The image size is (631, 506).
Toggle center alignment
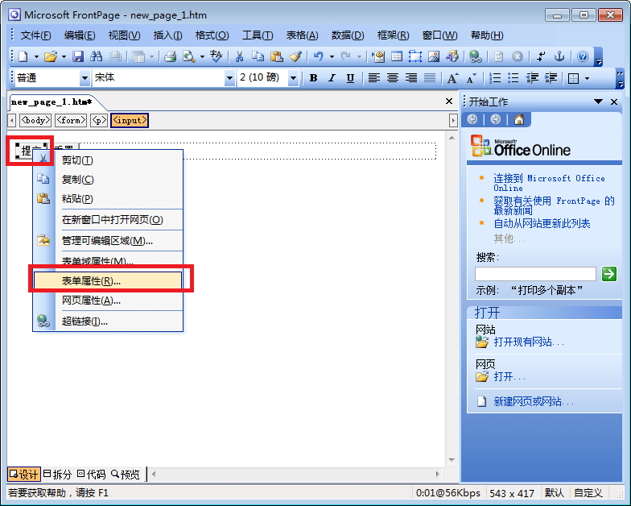(x=393, y=78)
